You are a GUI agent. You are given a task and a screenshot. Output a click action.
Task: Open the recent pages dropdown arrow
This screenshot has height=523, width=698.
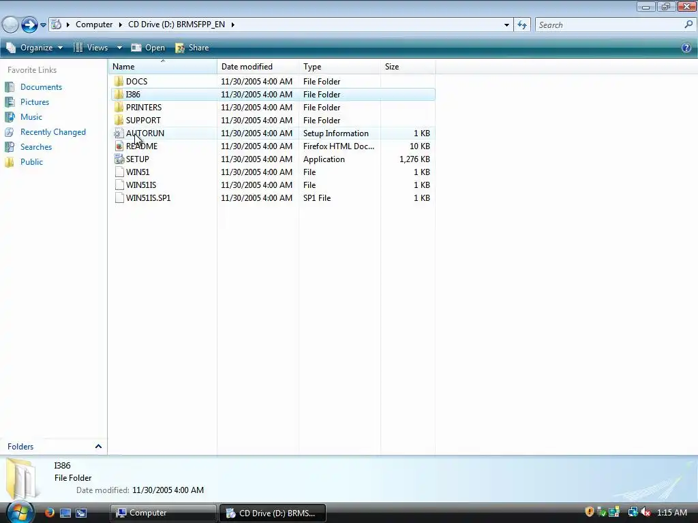point(43,25)
